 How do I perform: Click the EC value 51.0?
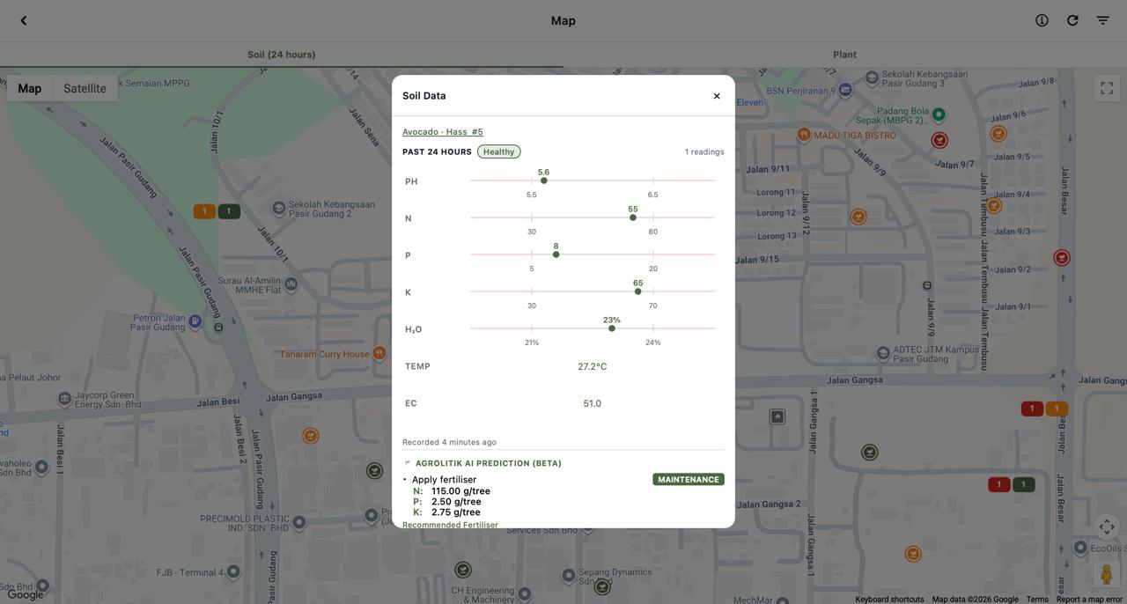(592, 403)
